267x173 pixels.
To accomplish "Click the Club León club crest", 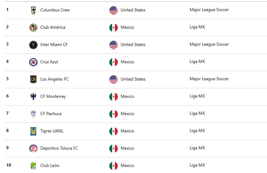I will point(33,165).
